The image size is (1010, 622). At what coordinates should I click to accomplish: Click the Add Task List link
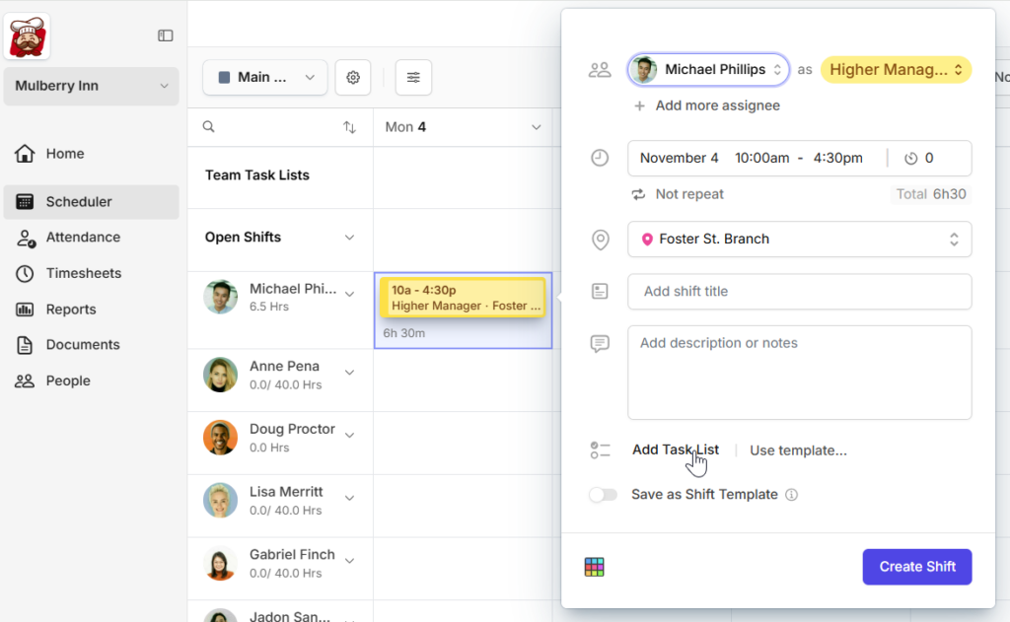[676, 449]
